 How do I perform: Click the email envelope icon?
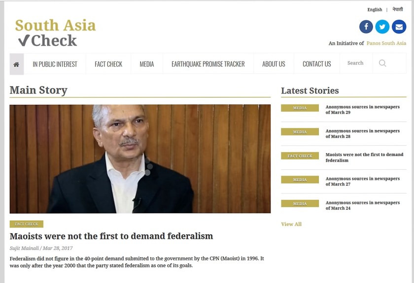399,27
